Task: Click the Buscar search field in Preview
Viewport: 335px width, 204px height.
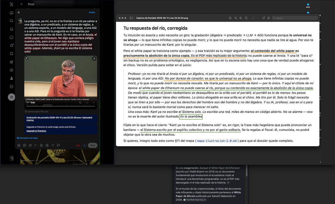Action: [x=295, y=18]
